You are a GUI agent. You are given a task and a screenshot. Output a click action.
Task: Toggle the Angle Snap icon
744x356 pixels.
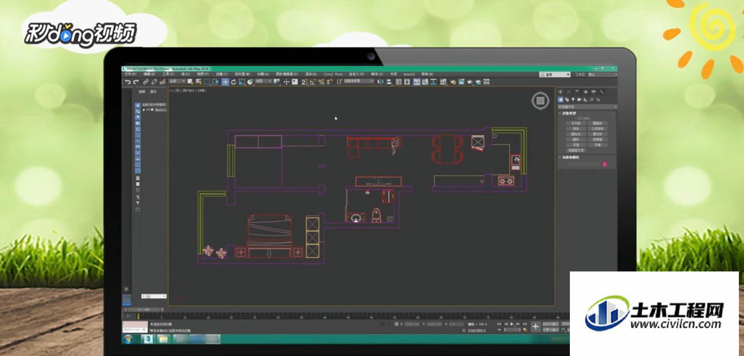pos(313,82)
